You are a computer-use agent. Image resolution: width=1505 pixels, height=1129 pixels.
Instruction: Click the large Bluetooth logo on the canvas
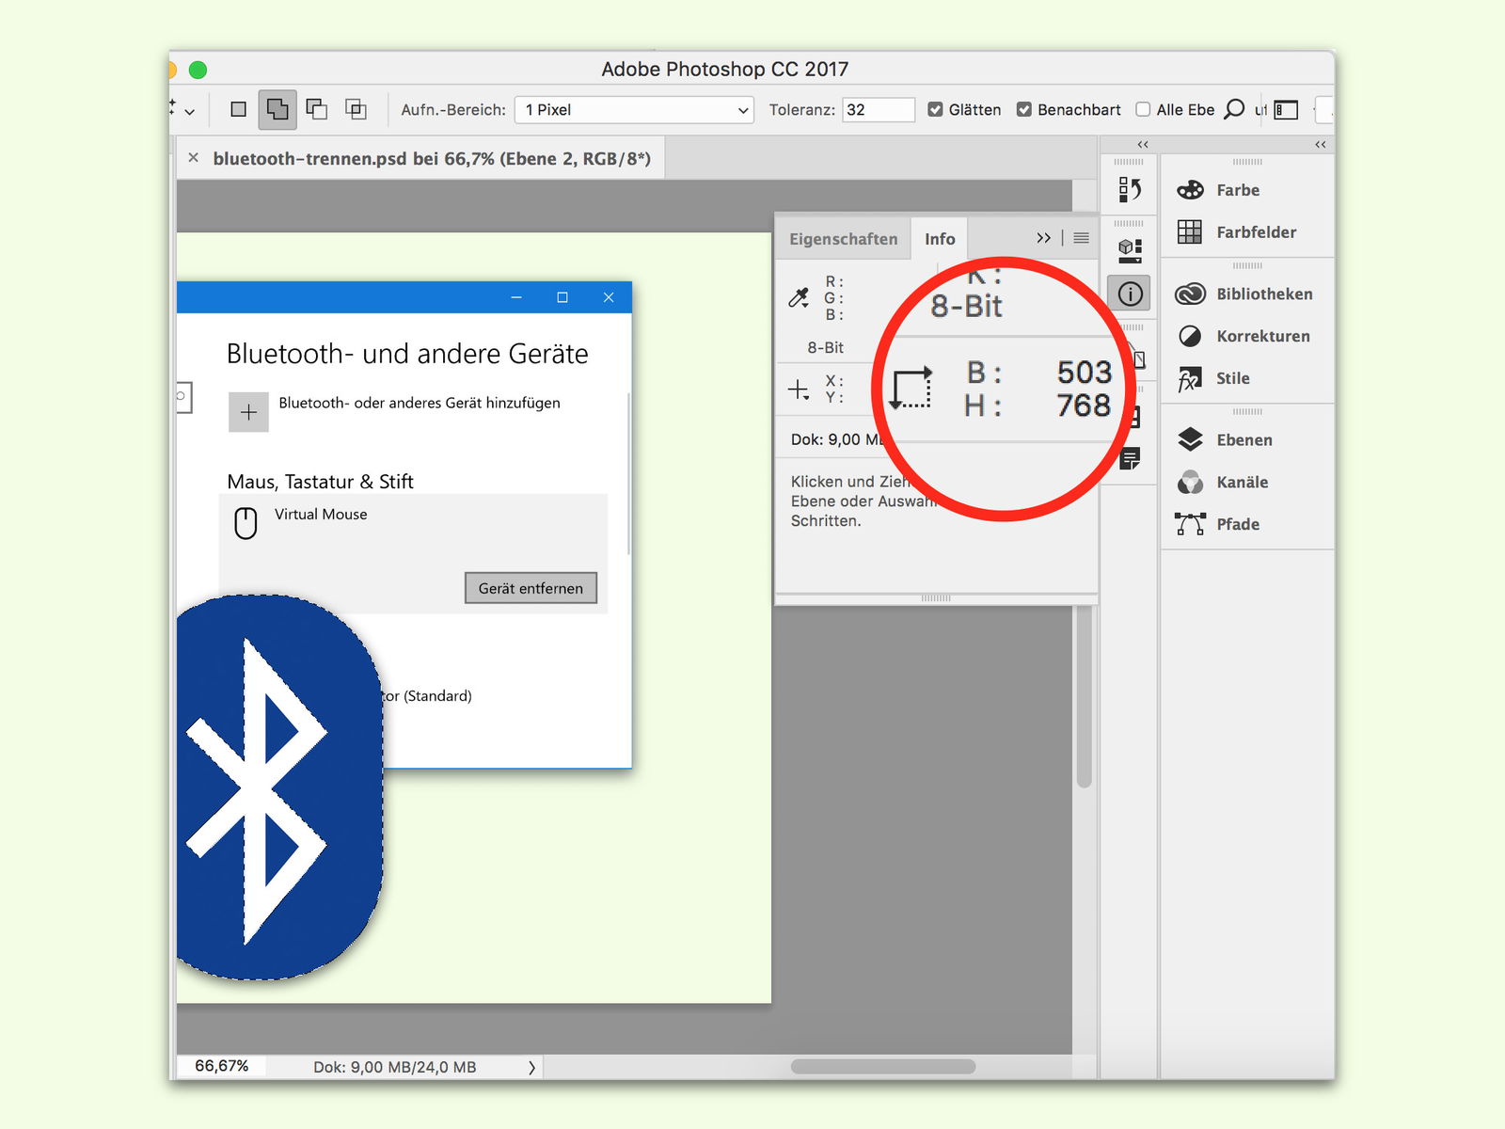[x=279, y=787]
